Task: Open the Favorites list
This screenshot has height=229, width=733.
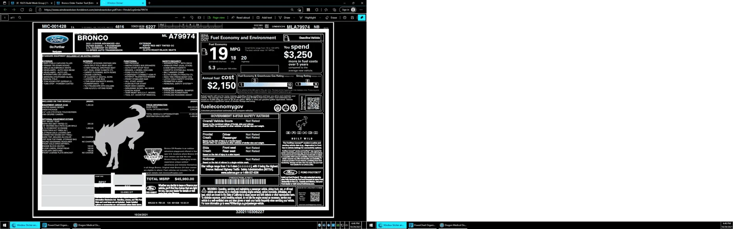Action: pyautogui.click(x=326, y=10)
